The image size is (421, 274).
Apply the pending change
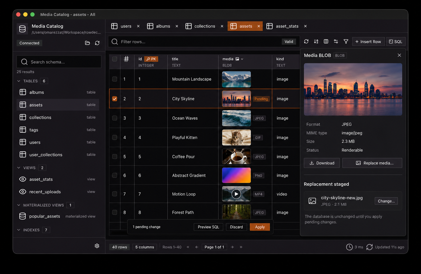(260, 227)
